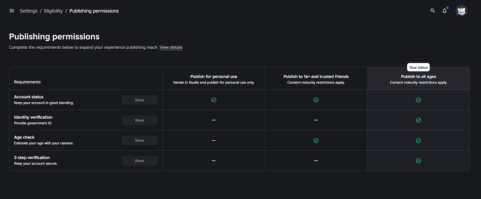This screenshot has width=481, height=199.
Task: Click Done button for Account status
Action: click(140, 100)
